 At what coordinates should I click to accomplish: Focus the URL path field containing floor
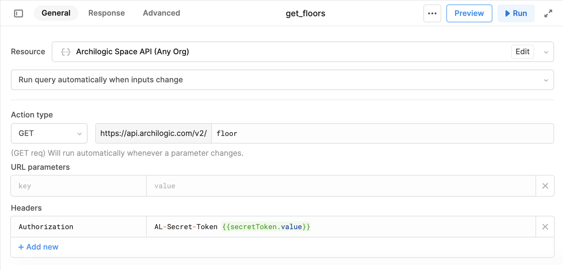tap(382, 133)
